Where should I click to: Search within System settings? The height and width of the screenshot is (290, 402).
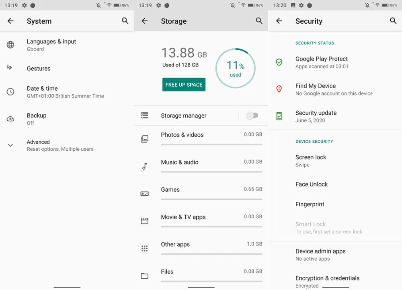pyautogui.click(x=125, y=21)
